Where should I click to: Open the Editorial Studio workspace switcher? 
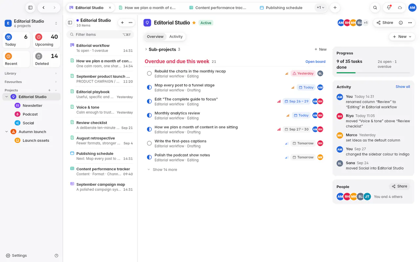click(31, 23)
